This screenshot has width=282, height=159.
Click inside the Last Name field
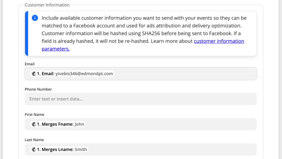coord(141,150)
